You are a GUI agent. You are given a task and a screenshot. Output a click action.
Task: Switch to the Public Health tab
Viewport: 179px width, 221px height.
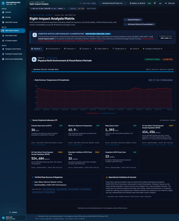(102, 49)
